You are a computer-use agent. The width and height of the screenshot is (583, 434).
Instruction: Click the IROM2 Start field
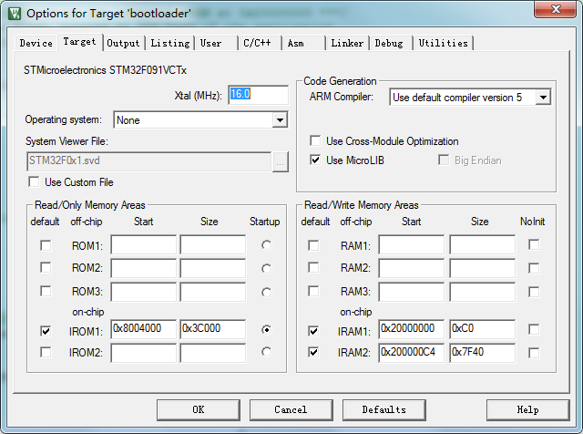tap(144, 353)
